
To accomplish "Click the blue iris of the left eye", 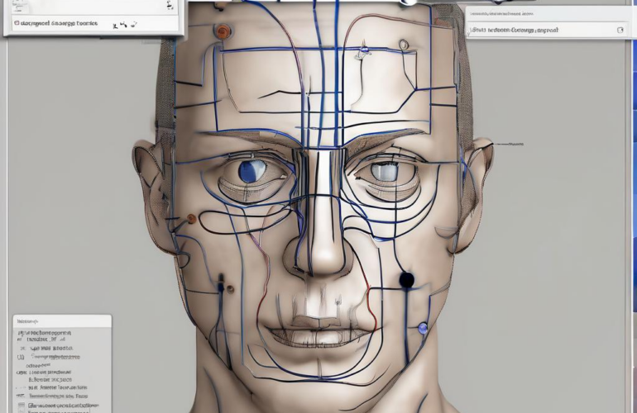I will [248, 171].
